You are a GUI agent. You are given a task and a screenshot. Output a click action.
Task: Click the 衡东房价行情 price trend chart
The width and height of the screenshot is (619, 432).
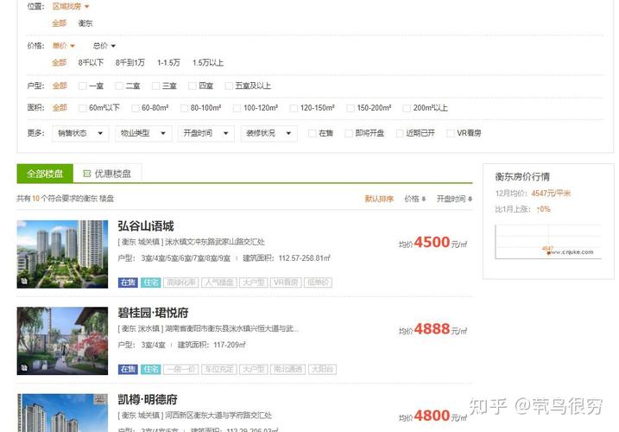548,242
